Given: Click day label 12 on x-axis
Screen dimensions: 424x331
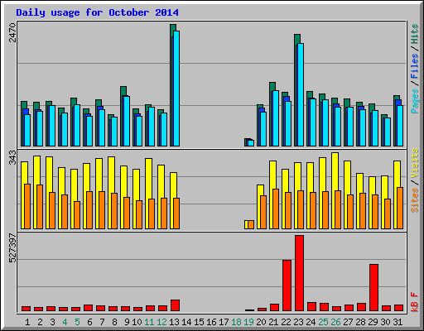Looking at the screenshot, I should [161, 322].
